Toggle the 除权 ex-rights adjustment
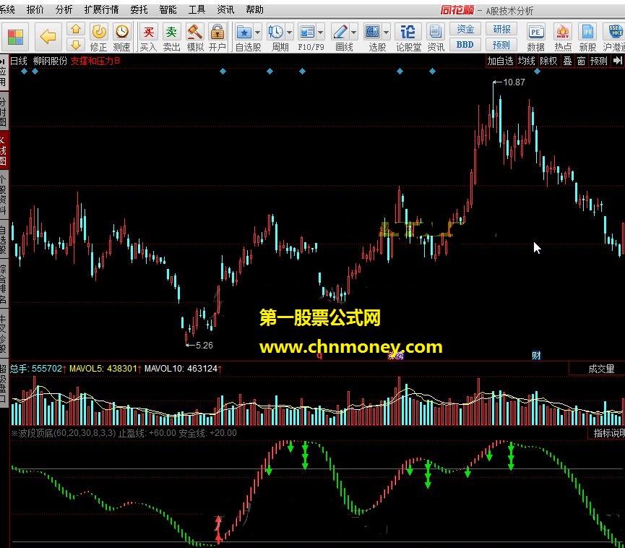Screen dimensions: 625x548 (548, 61)
